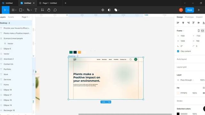This screenshot has width=205, height=115.
Task: Open a new tab with plus button
Action: (x=65, y=3)
